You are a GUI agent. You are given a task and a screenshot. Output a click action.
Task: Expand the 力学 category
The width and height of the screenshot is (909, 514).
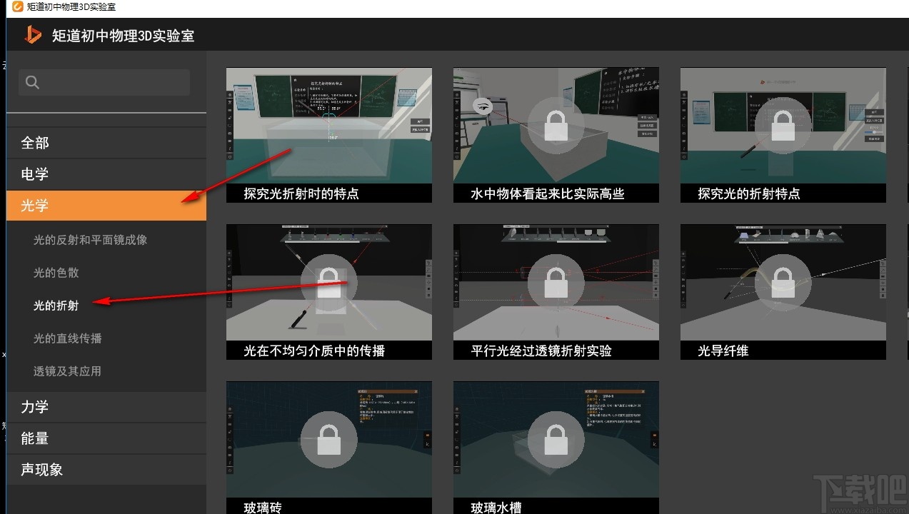[x=36, y=406]
